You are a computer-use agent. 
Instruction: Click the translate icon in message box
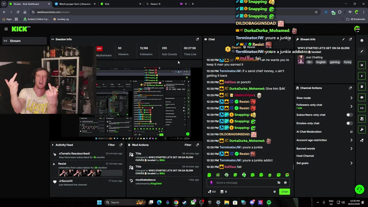[x=279, y=183]
